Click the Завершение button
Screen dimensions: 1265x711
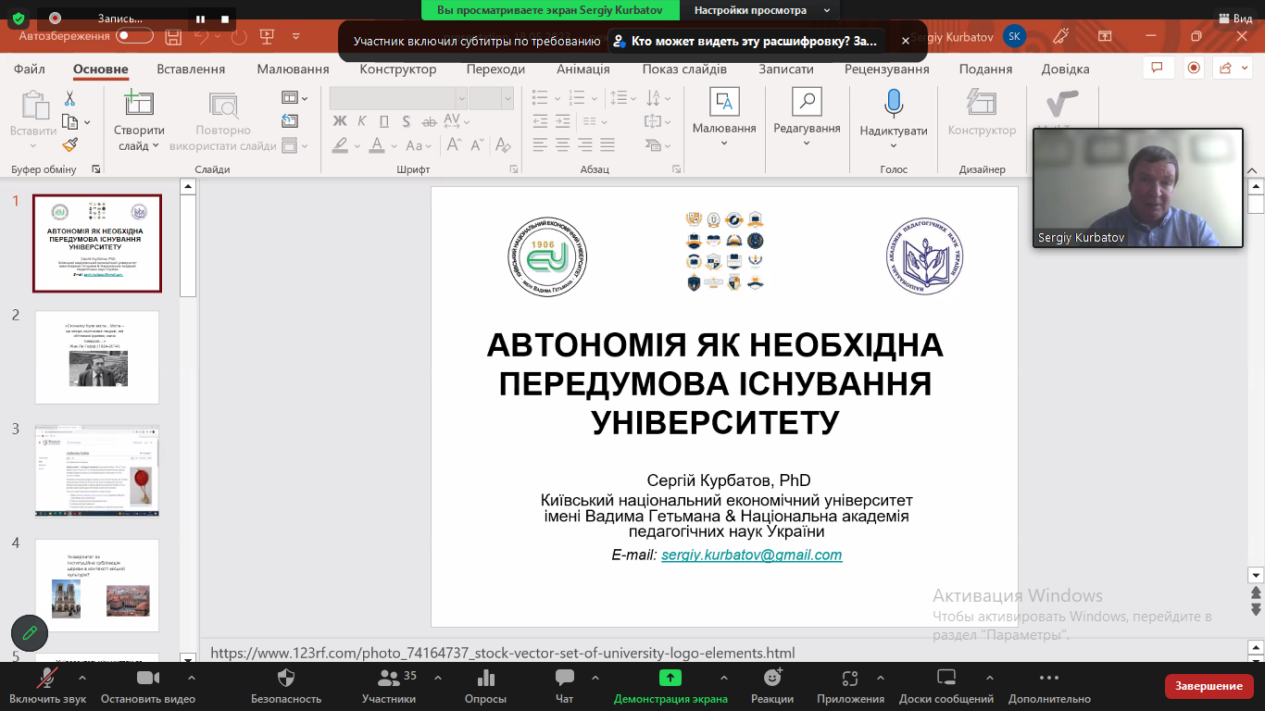tap(1209, 686)
